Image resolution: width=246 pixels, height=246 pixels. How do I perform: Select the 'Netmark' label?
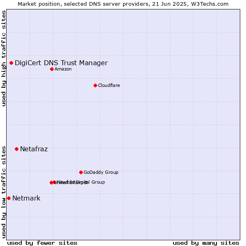click(x=26, y=198)
